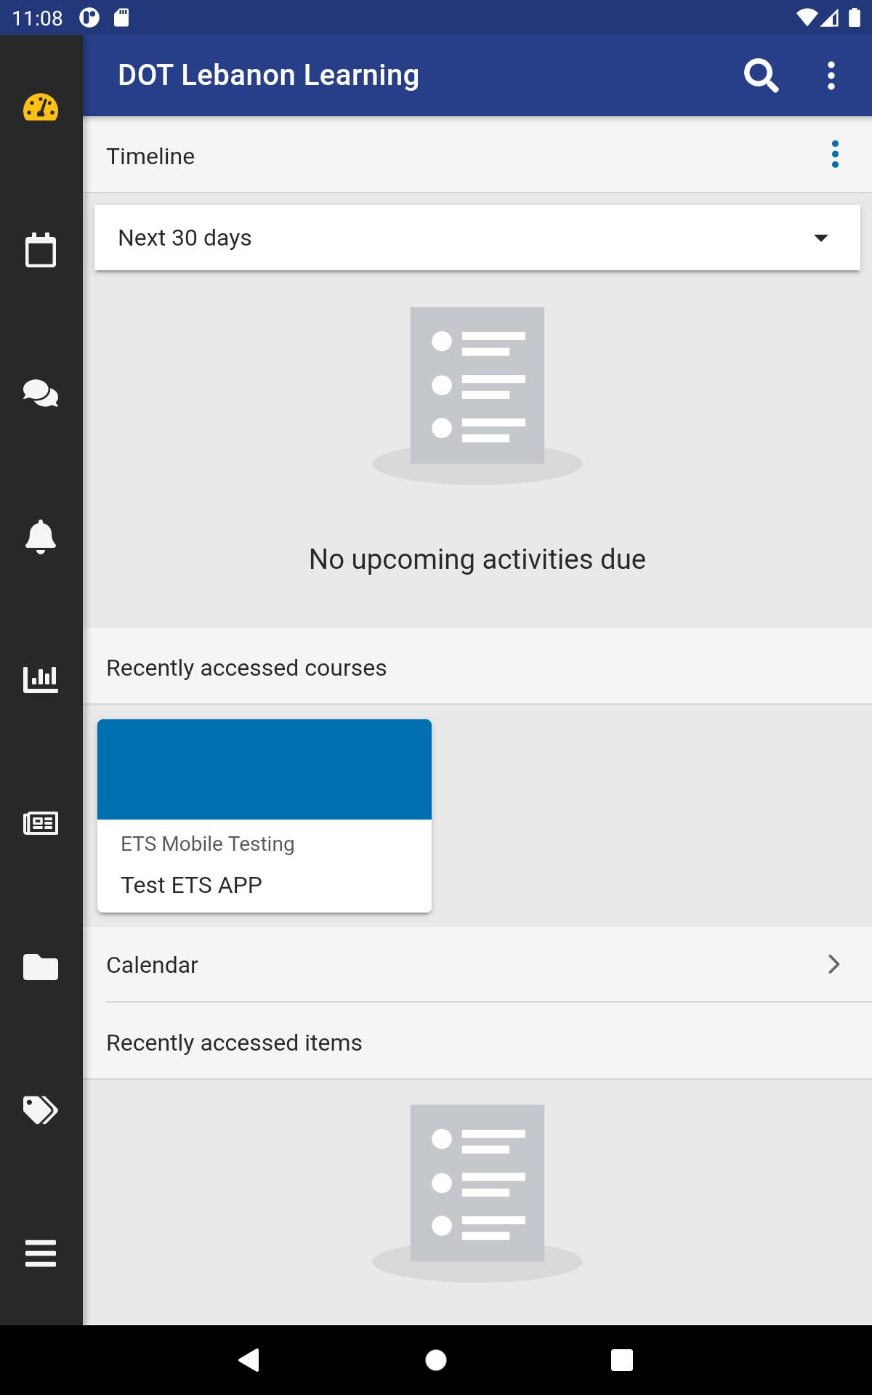The height and width of the screenshot is (1395, 872).
Task: Open the Test ETS APP course card
Action: (x=265, y=815)
